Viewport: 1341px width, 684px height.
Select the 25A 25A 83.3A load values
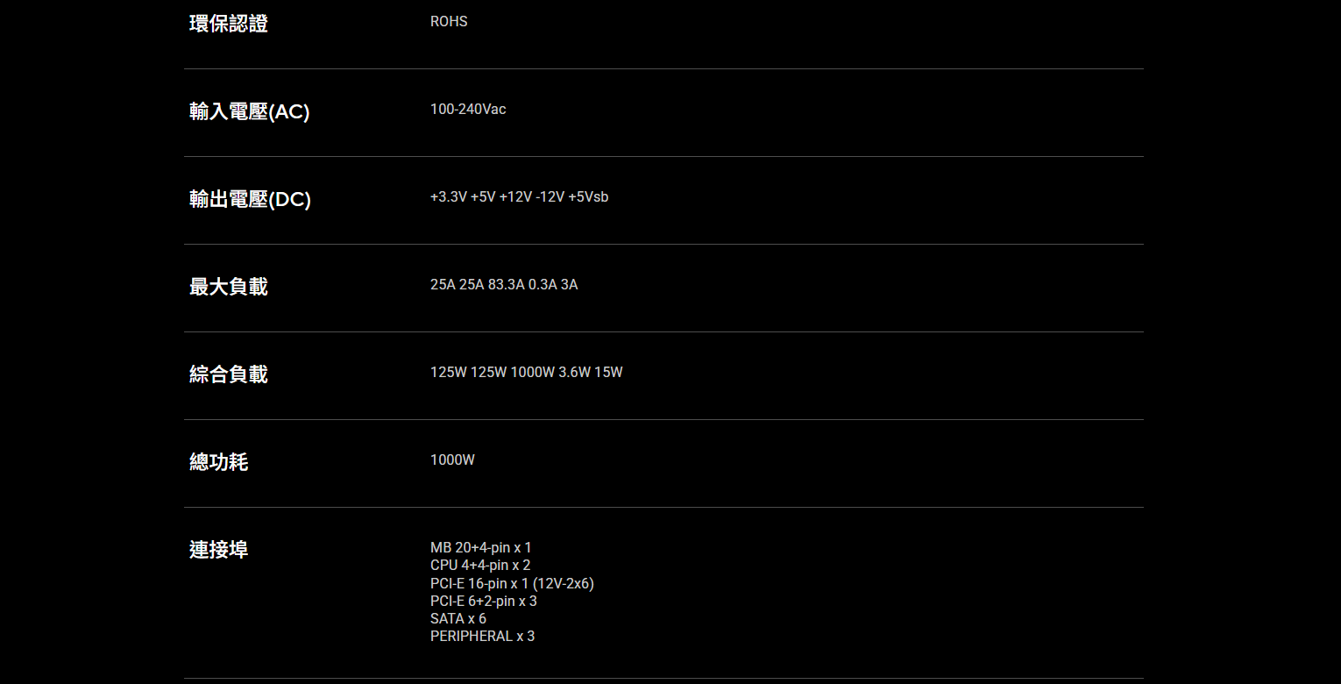click(478, 285)
